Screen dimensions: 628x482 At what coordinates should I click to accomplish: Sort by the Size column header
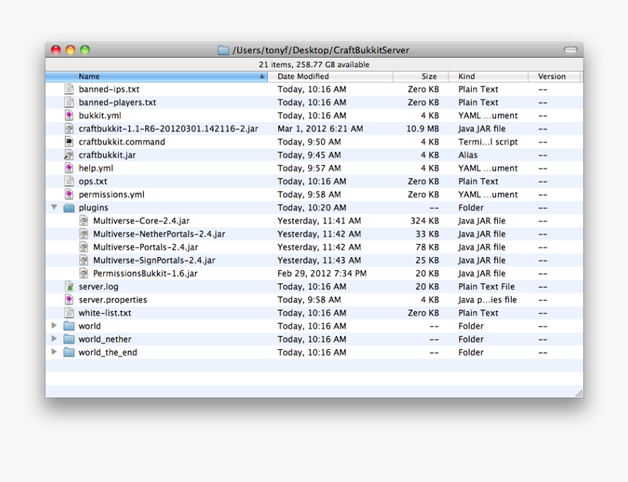(x=421, y=77)
